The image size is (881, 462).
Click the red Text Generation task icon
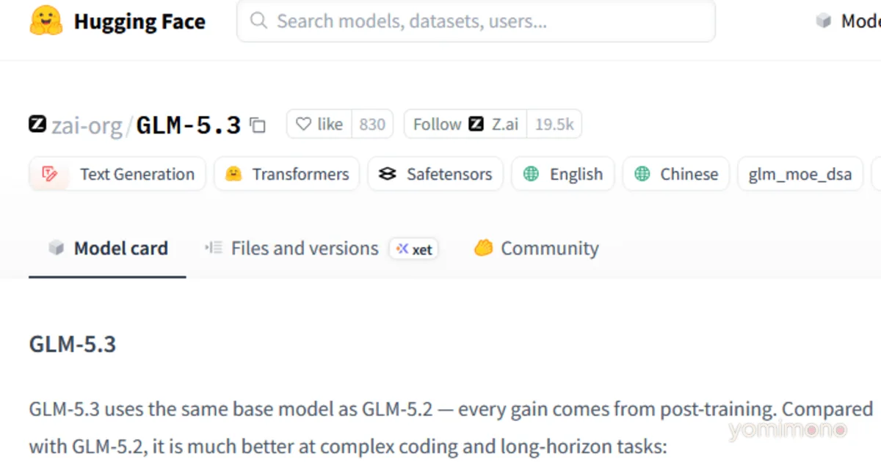(x=50, y=174)
